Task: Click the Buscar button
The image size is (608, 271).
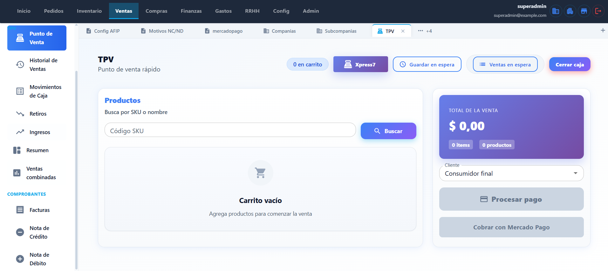Action: (x=388, y=131)
